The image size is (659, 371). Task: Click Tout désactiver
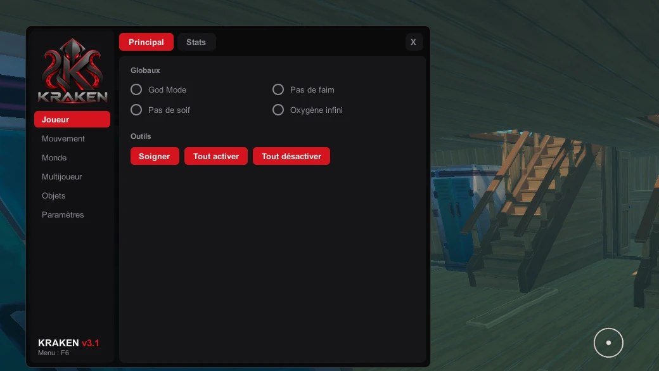click(291, 156)
